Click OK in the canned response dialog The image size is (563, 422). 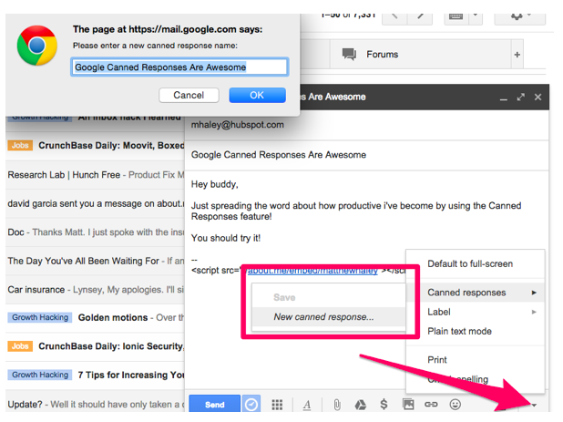(258, 95)
